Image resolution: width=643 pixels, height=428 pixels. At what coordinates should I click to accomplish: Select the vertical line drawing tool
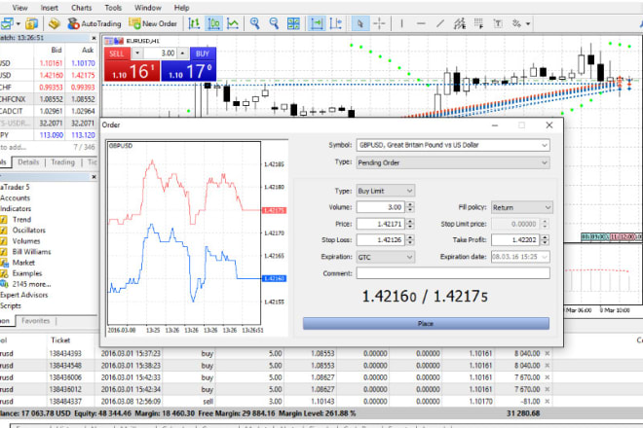pyautogui.click(x=401, y=23)
